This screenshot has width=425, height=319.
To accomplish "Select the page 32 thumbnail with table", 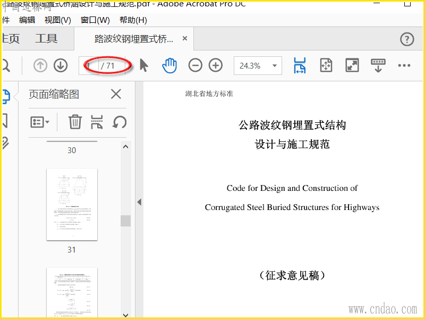I will pos(72,292).
